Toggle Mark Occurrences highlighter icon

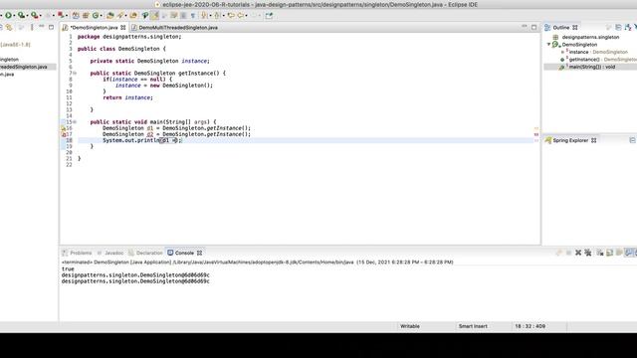point(154,16)
